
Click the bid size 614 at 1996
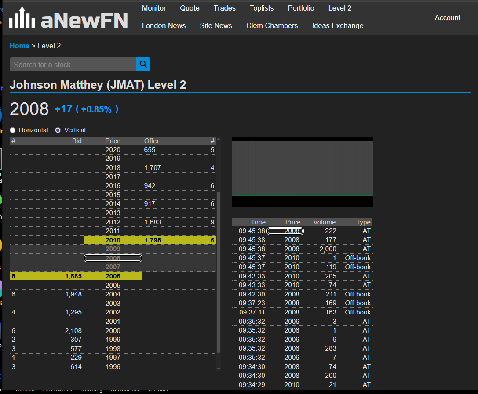pos(76,367)
